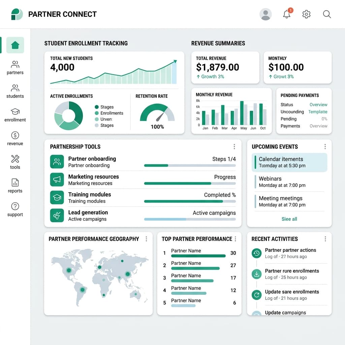
Task: Click the Templatte link
Action: [318, 112]
